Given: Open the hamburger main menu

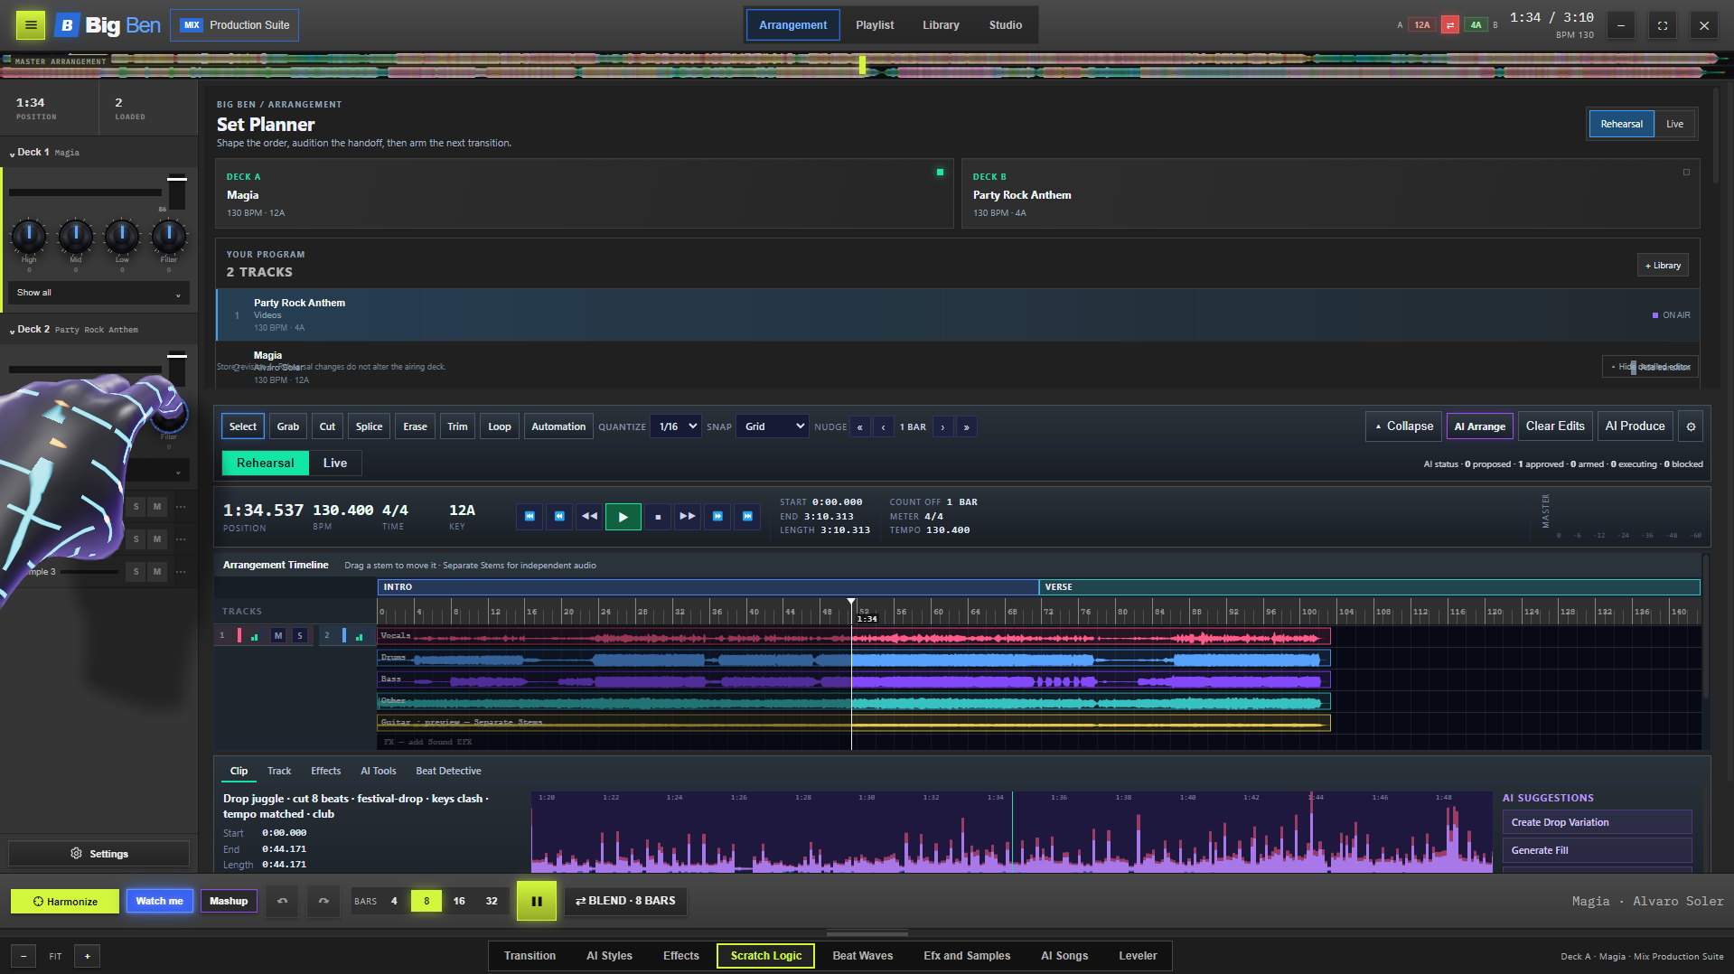Looking at the screenshot, I should click(x=31, y=25).
